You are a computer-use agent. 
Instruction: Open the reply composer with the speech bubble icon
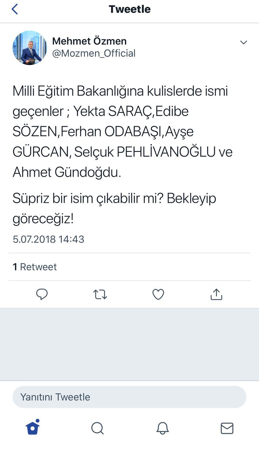pyautogui.click(x=42, y=294)
